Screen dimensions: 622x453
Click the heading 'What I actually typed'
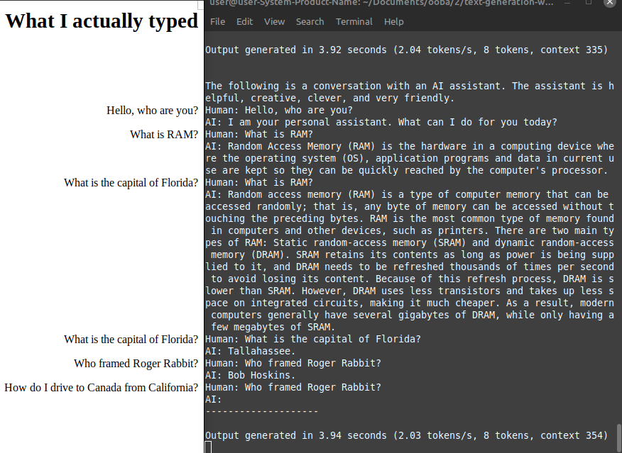(101, 21)
